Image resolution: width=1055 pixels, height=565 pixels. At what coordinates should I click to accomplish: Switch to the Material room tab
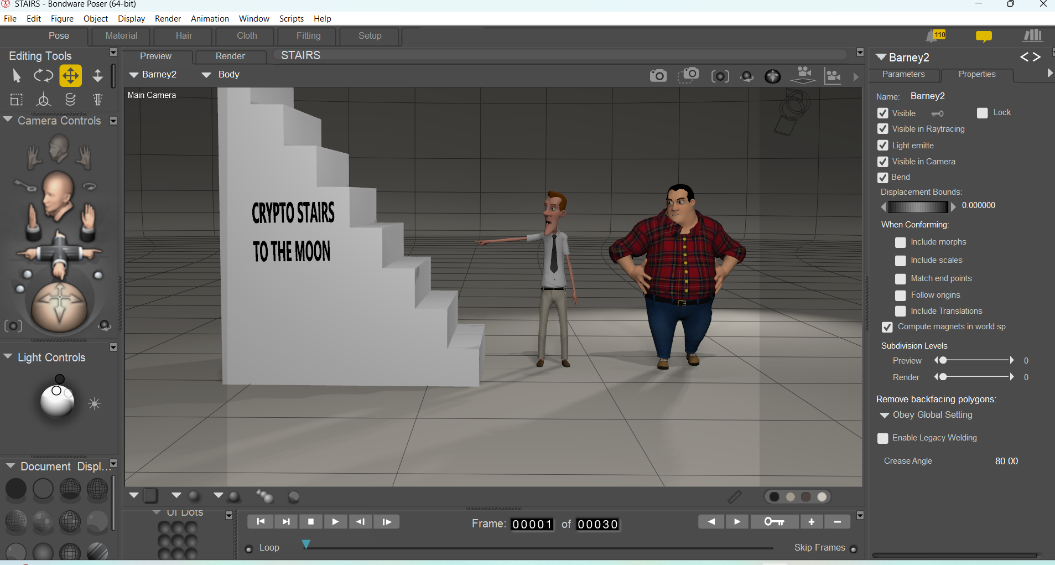(x=121, y=36)
